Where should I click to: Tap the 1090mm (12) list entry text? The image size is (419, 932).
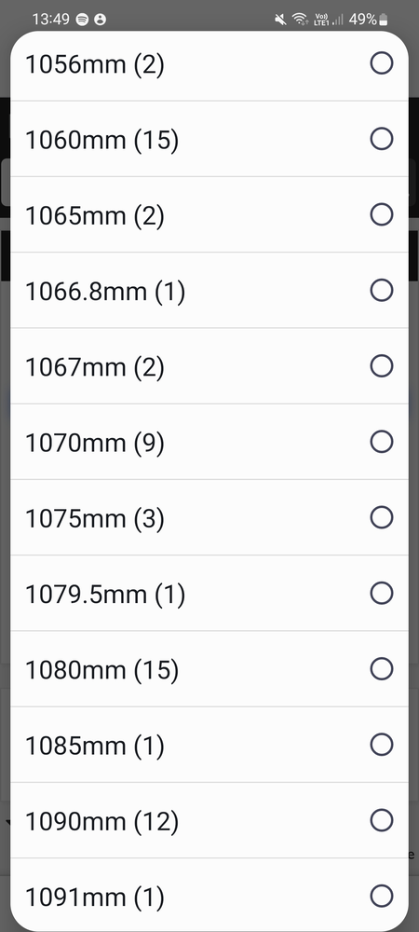[x=101, y=822]
